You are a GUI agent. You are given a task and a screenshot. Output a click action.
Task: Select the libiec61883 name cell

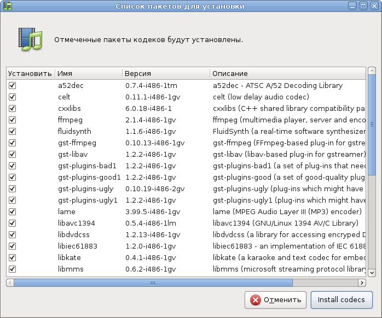pyautogui.click(x=78, y=246)
